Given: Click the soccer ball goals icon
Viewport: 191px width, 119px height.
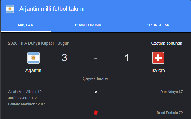Looking at the screenshot, I should coord(96,92).
